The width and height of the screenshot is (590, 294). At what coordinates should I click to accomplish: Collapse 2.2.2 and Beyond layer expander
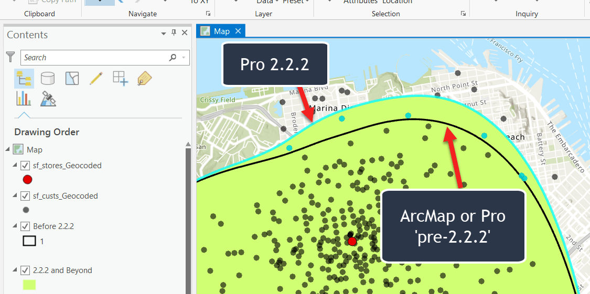coord(15,270)
